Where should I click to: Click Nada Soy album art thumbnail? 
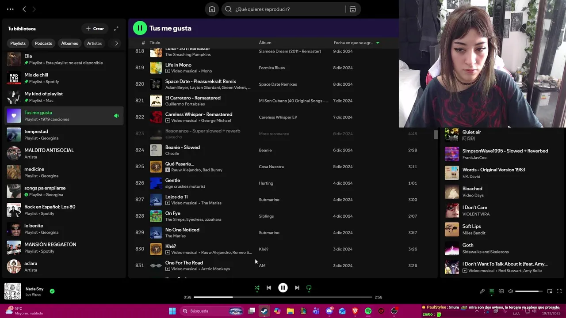point(12,291)
